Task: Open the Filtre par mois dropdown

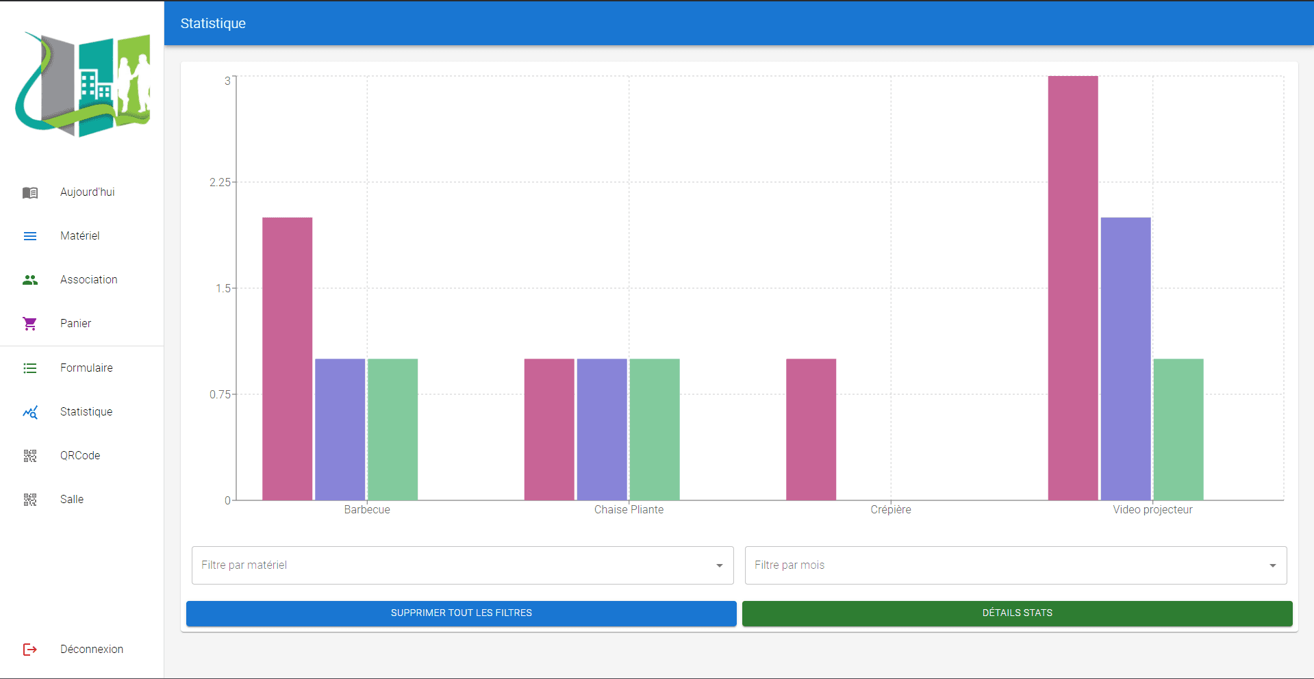Action: coord(1007,565)
